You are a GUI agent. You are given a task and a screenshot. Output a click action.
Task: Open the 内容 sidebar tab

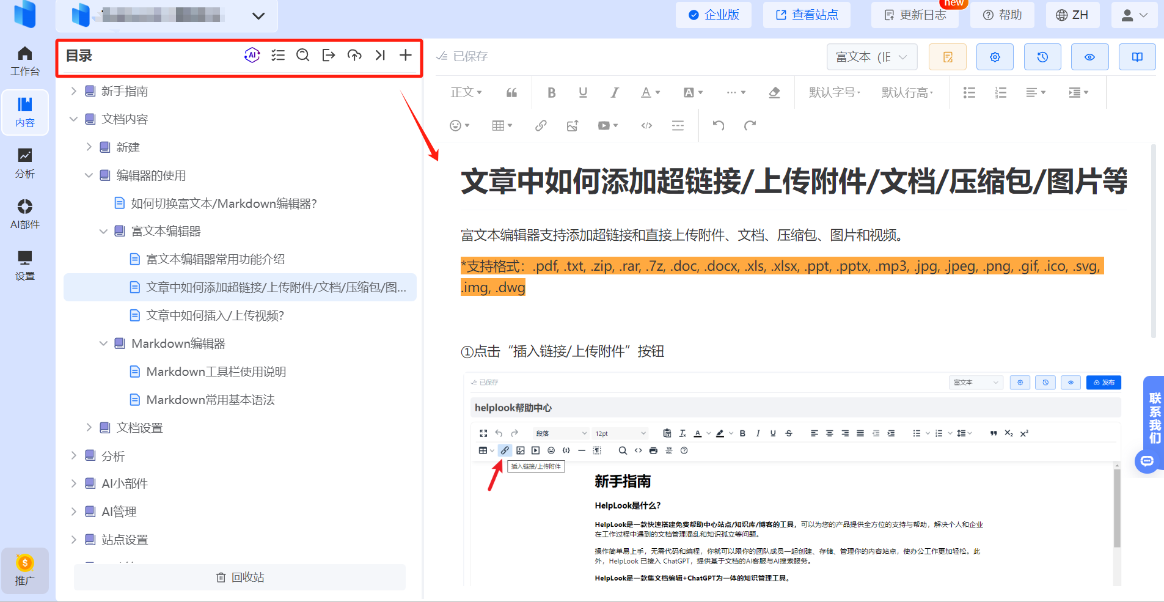[25, 112]
